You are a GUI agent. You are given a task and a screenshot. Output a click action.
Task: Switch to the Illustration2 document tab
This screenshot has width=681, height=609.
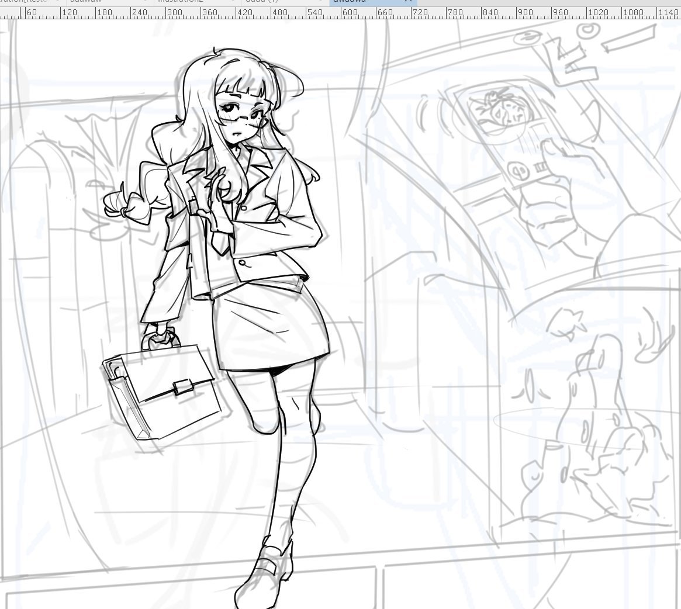pyautogui.click(x=198, y=2)
